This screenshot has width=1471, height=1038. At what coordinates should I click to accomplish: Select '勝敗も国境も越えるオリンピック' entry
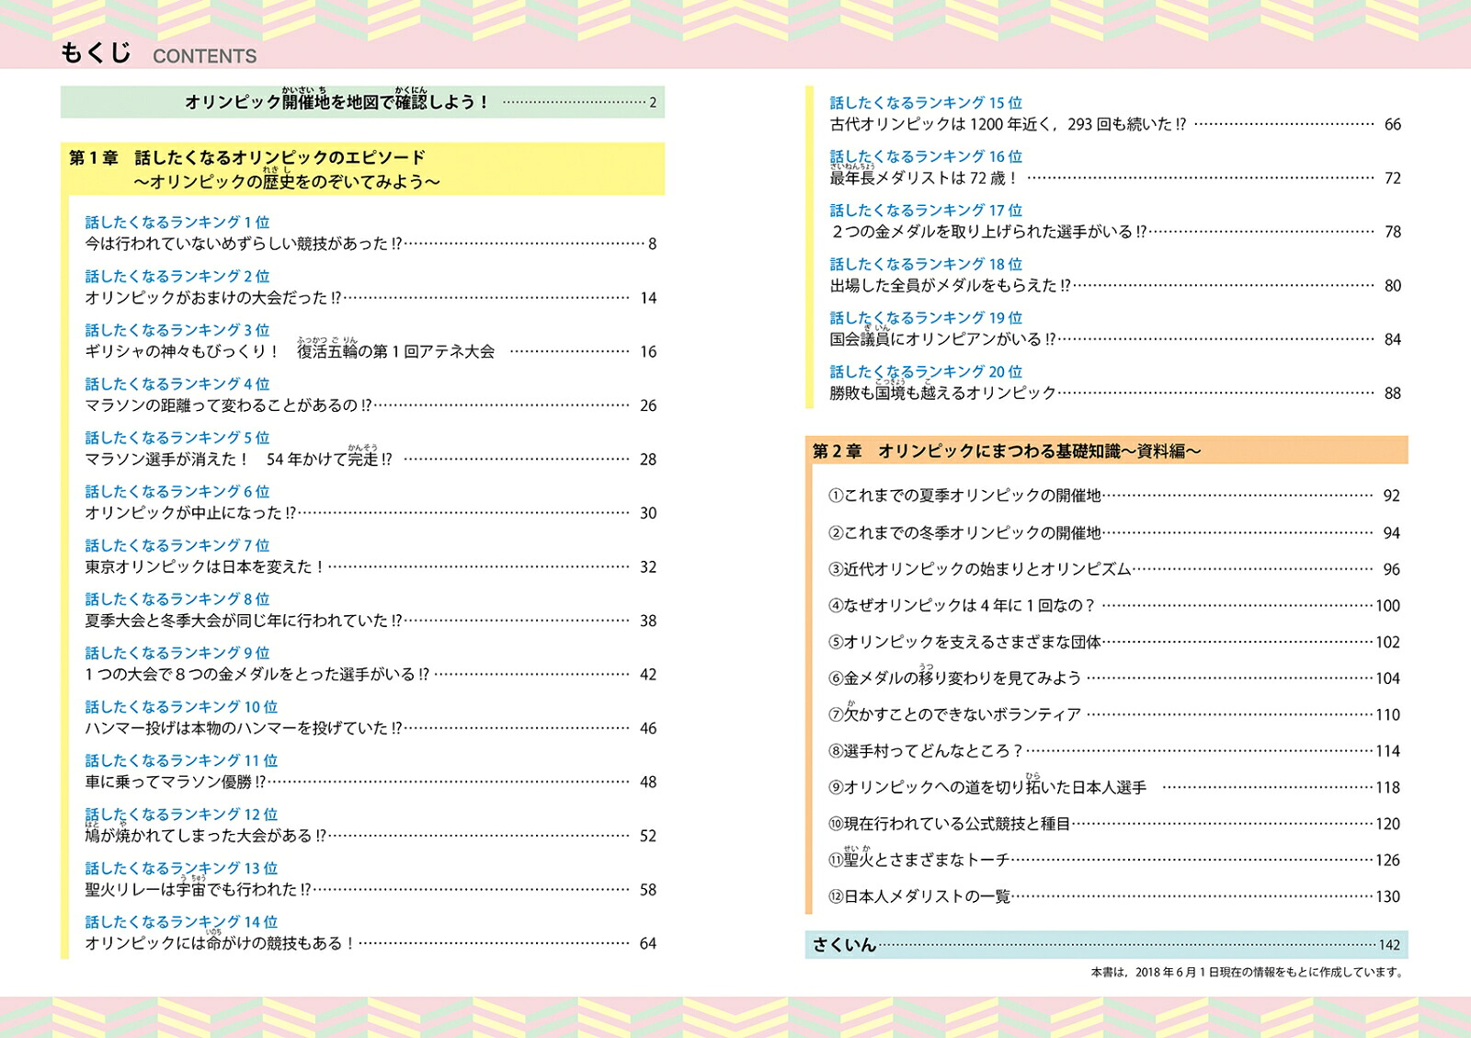(1115, 394)
